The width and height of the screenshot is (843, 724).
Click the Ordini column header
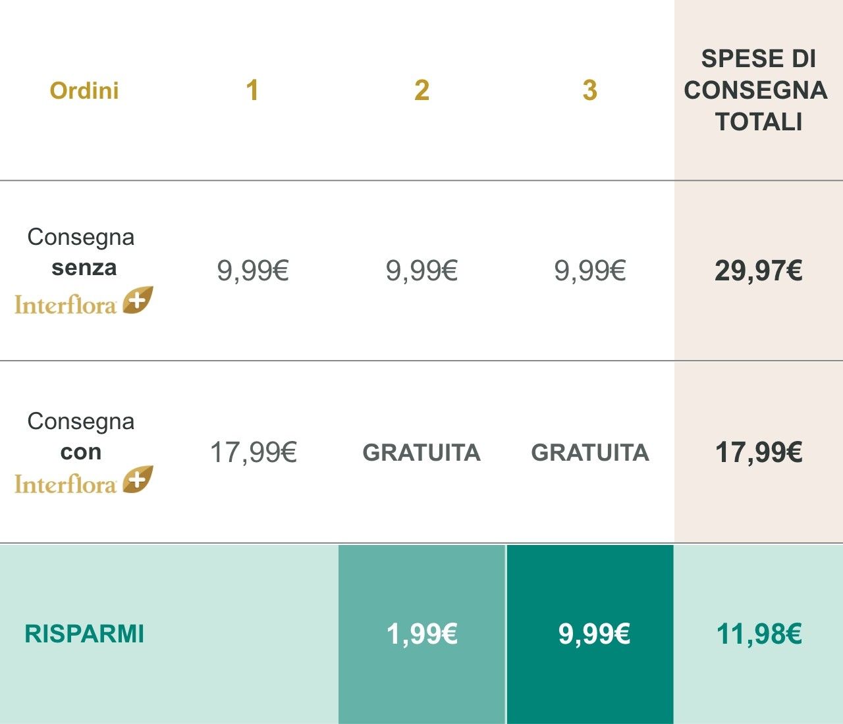tap(84, 90)
